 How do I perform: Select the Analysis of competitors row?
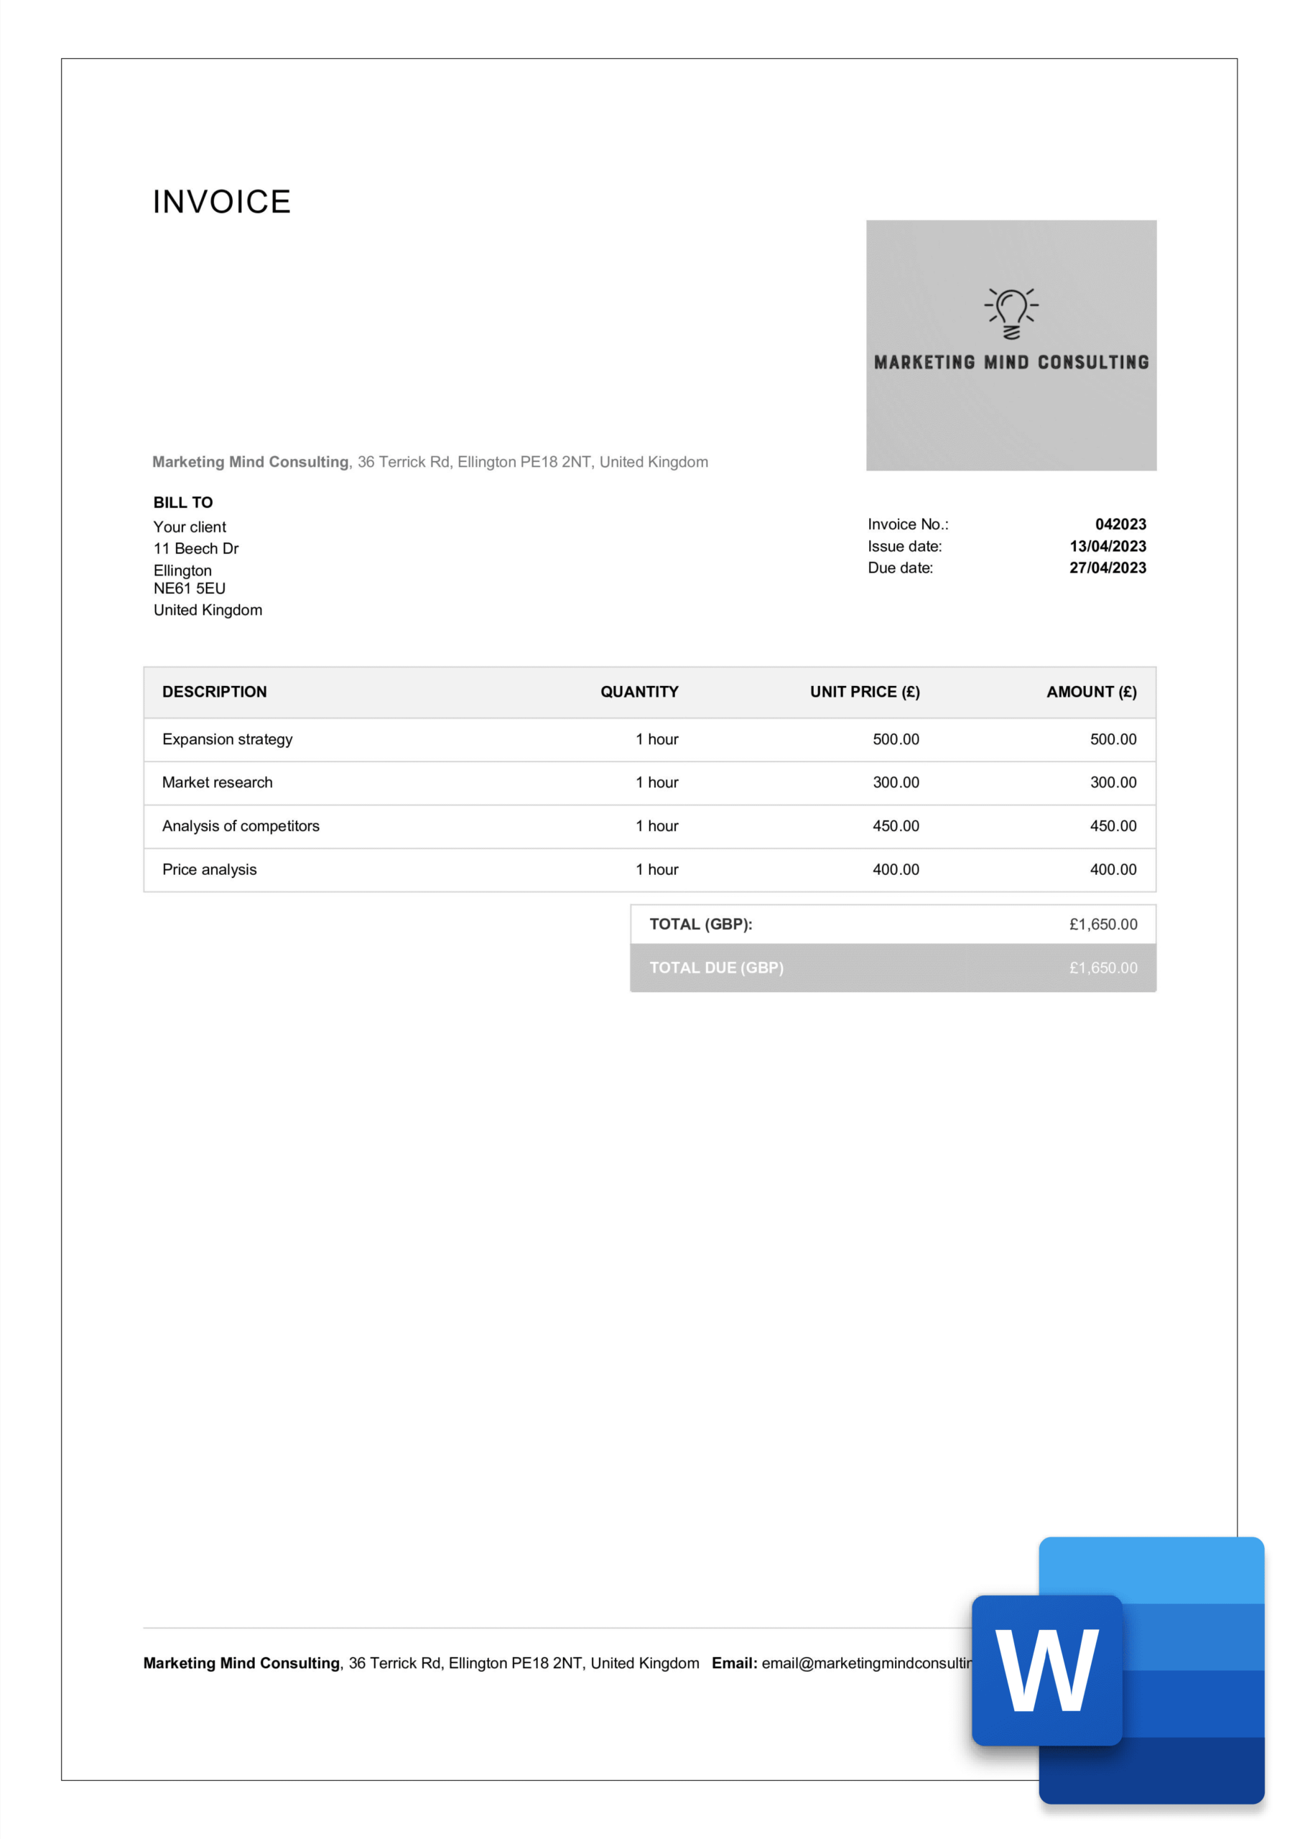[241, 826]
